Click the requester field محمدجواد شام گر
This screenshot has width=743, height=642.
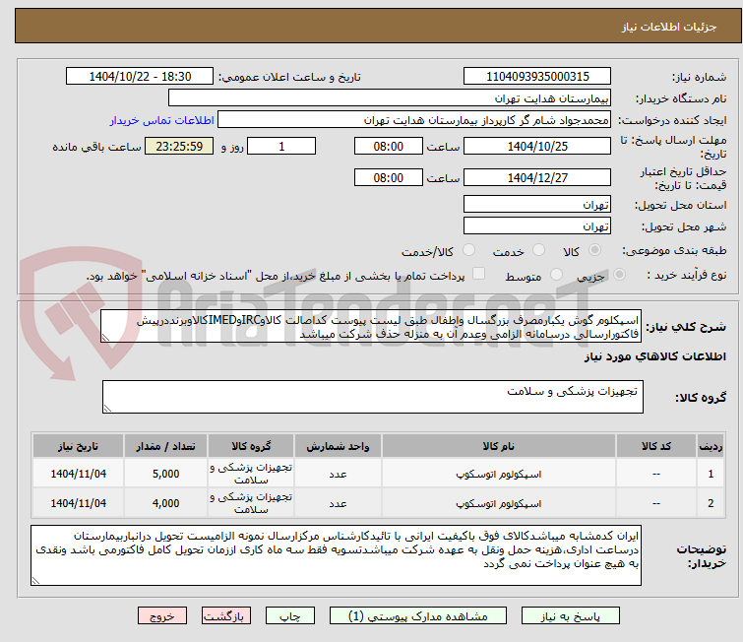click(x=413, y=120)
